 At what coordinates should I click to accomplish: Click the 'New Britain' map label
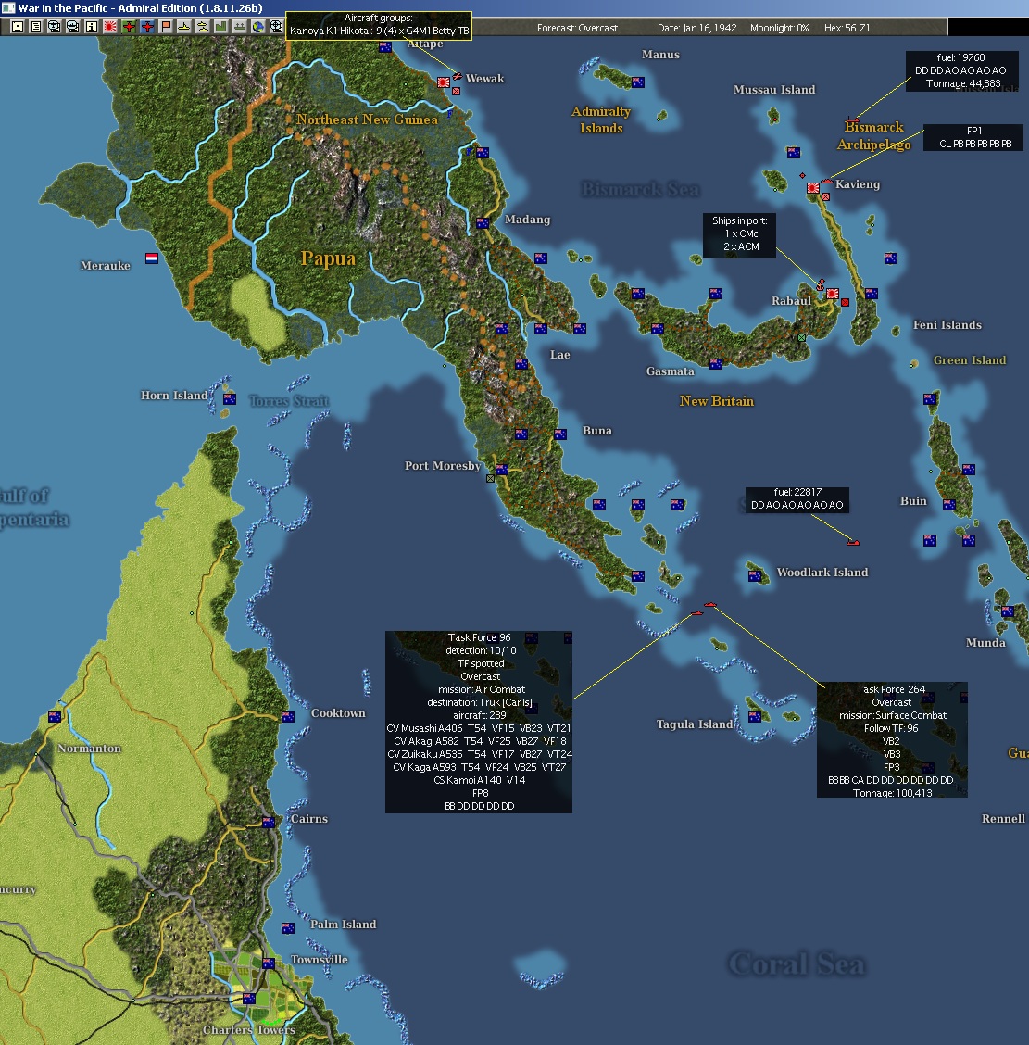[x=717, y=401]
